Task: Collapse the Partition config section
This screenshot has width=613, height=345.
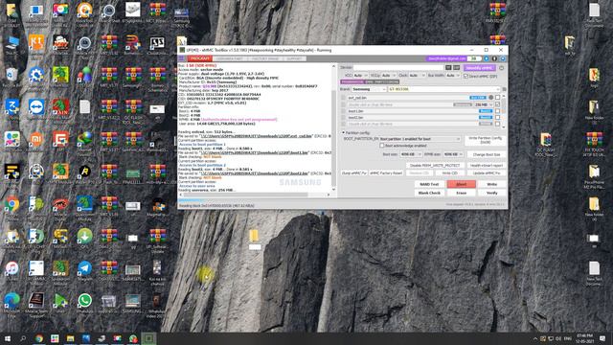Action: 343,133
